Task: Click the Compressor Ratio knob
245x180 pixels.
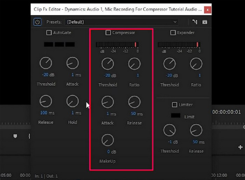Action: coord(134,64)
